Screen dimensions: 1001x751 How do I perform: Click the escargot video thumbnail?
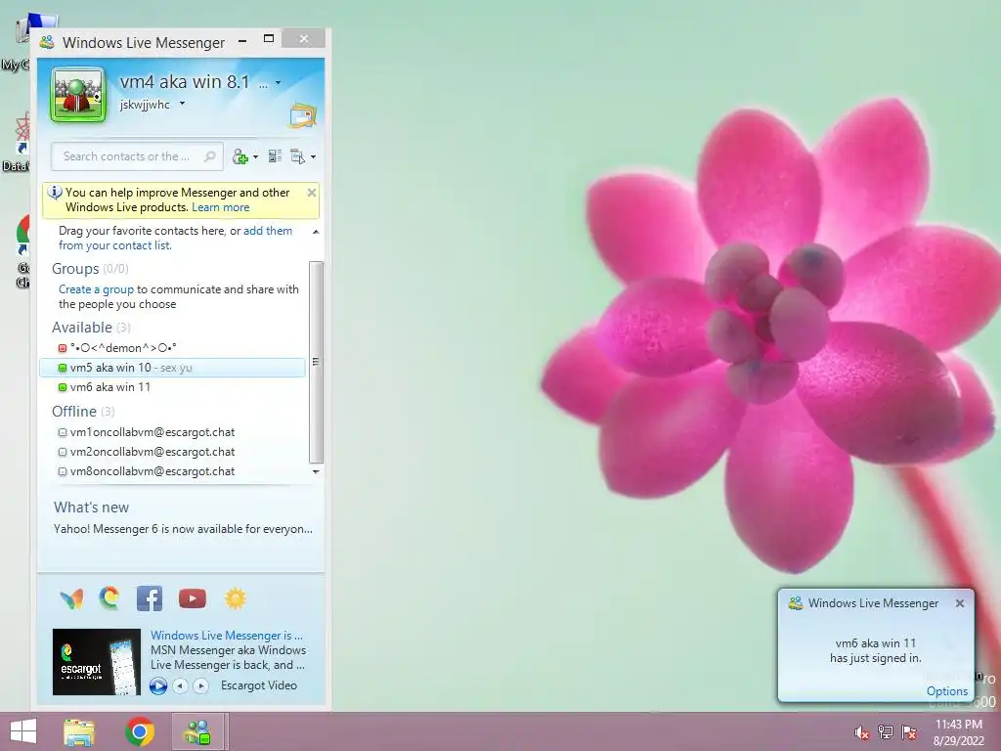[x=97, y=662]
